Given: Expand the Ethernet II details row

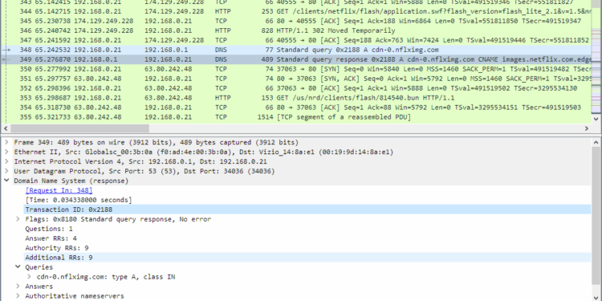Looking at the screenshot, I should (6, 152).
